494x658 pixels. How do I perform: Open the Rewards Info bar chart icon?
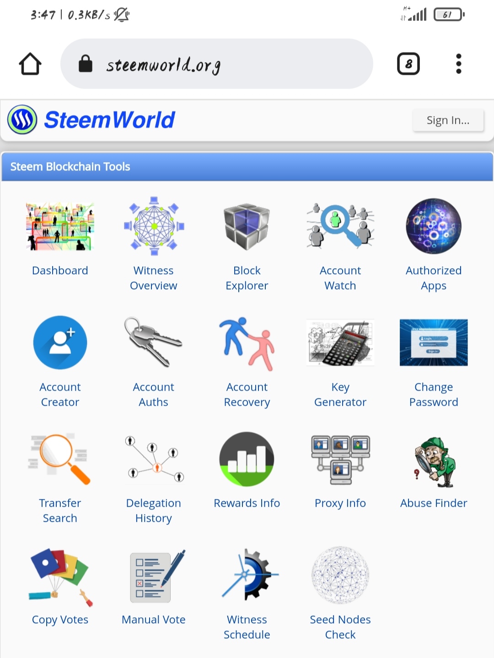pyautogui.click(x=247, y=459)
